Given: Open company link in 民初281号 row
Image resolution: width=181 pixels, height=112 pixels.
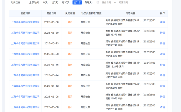Looking at the screenshot, I should [x=25, y=107].
